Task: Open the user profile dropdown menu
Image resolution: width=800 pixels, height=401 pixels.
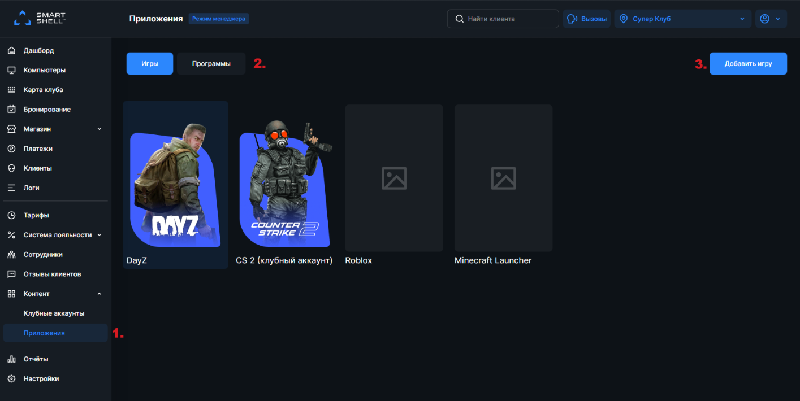Action: [771, 19]
